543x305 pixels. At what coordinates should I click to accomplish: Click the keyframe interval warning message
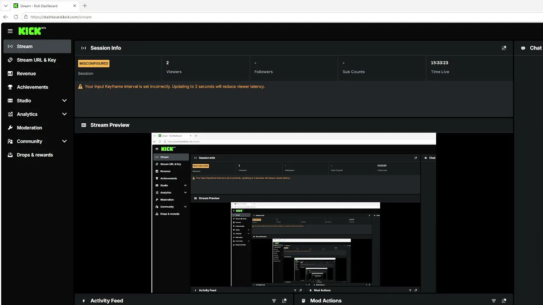175,86
